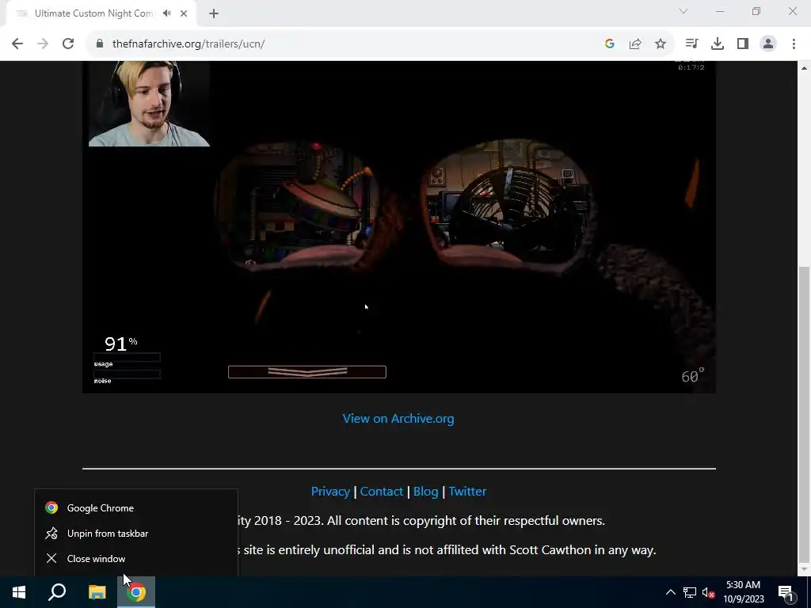
Task: Show hidden system tray icons
Action: [x=670, y=592]
